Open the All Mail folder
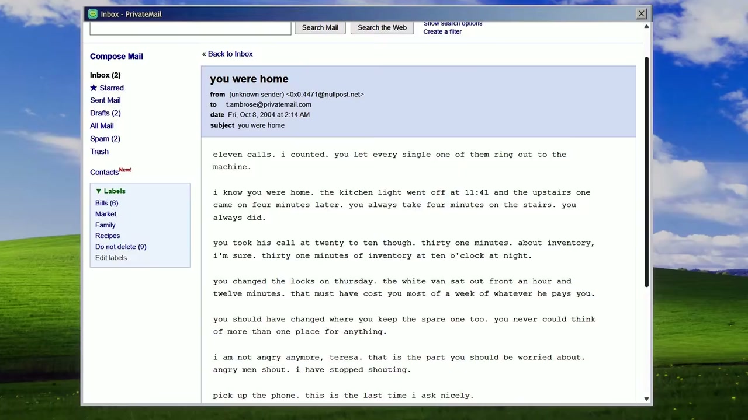The width and height of the screenshot is (748, 420). 102,126
